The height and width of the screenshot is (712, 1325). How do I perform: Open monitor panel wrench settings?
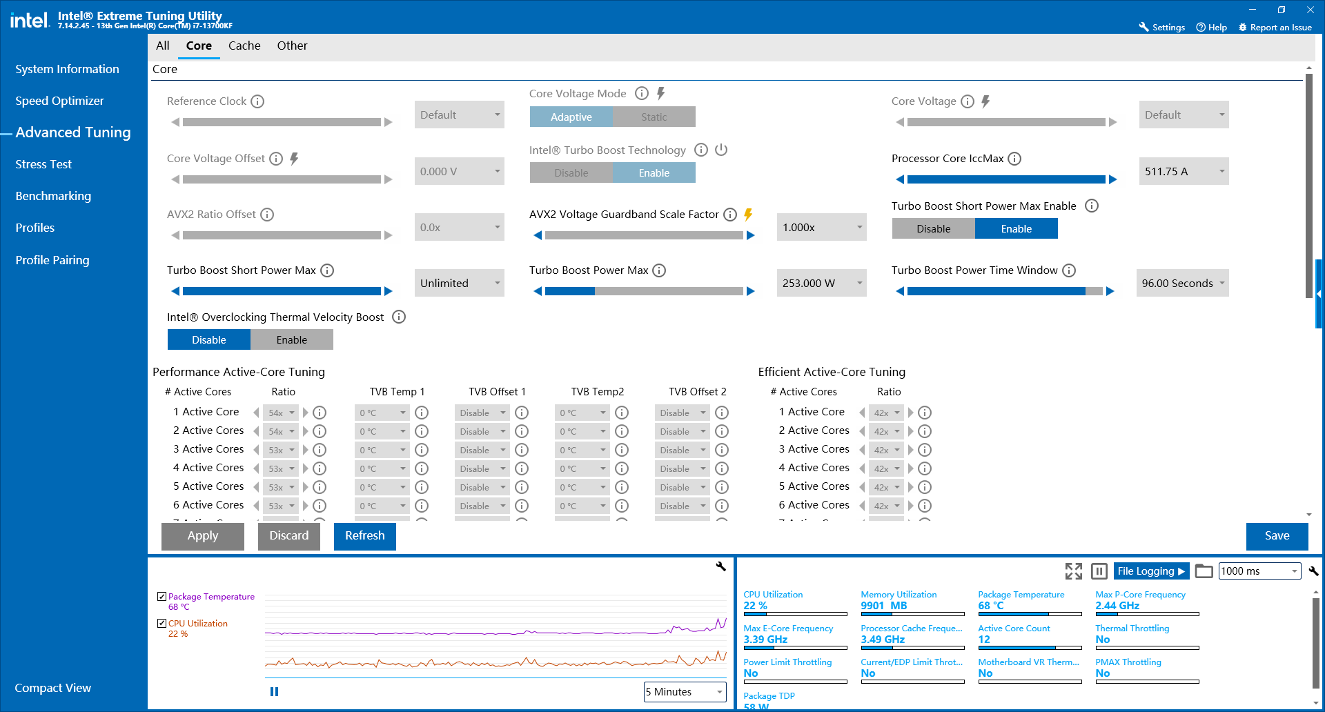(1313, 571)
